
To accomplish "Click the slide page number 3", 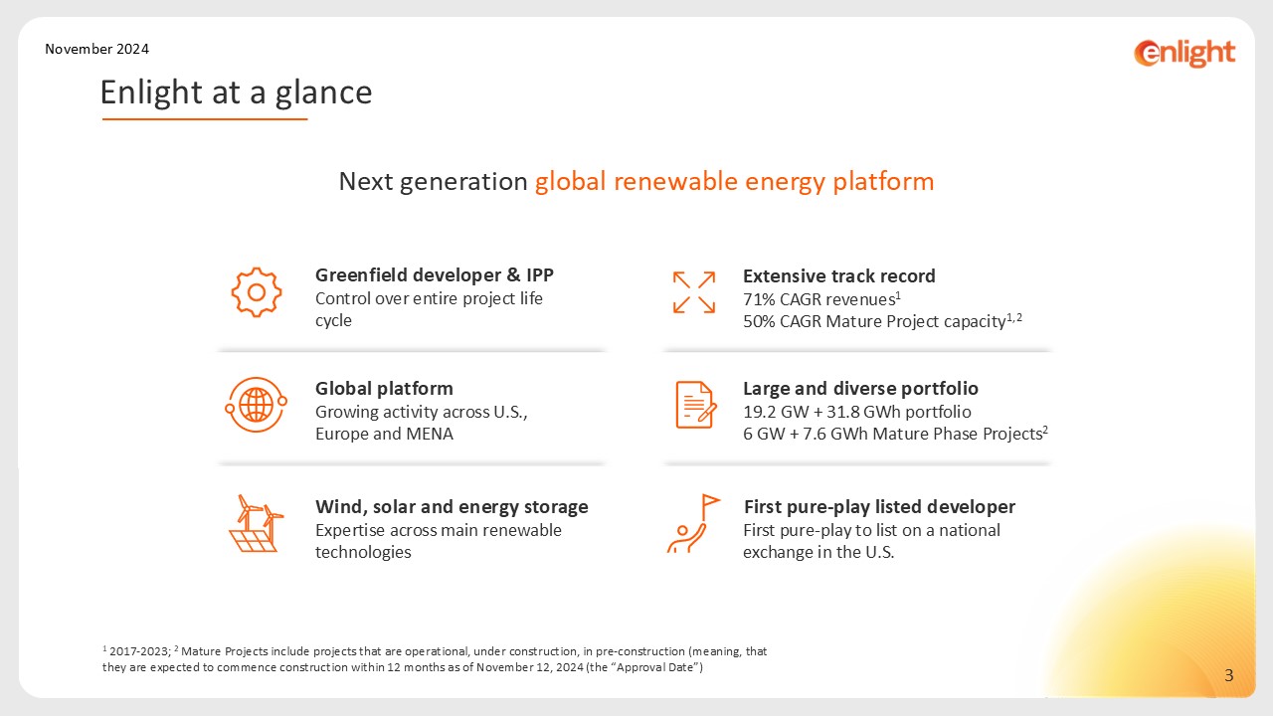I will pyautogui.click(x=1229, y=677).
